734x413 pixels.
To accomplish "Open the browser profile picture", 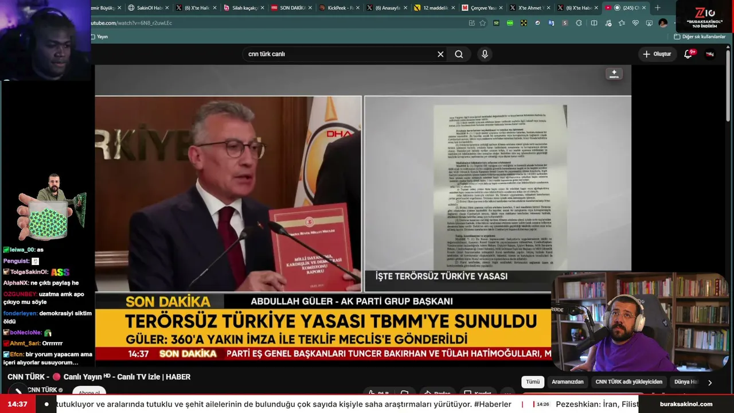I will tap(663, 23).
